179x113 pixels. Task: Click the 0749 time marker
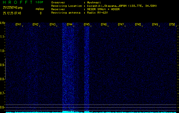point(155,25)
